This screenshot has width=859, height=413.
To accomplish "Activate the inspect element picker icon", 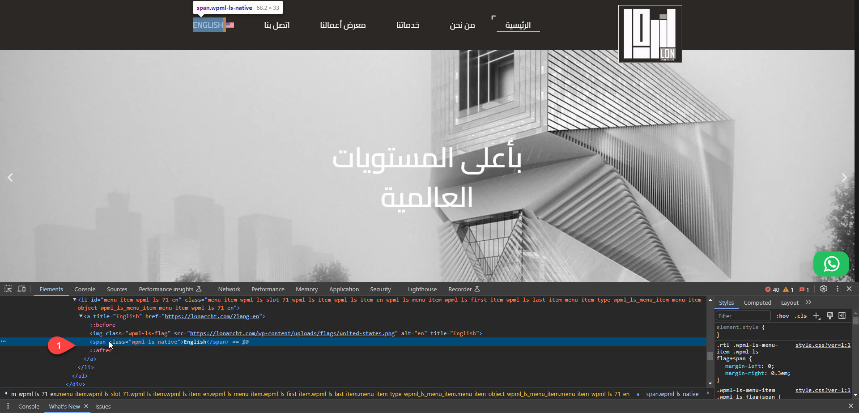I will 8,289.
